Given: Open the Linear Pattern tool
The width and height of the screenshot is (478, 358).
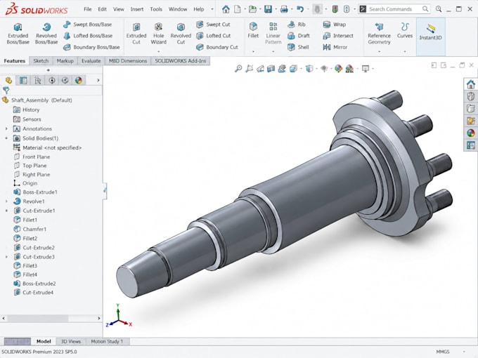Looking at the screenshot, I should (273, 33).
